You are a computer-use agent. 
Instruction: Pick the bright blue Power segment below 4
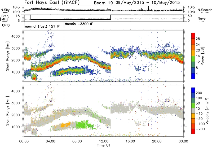point(193,76)
